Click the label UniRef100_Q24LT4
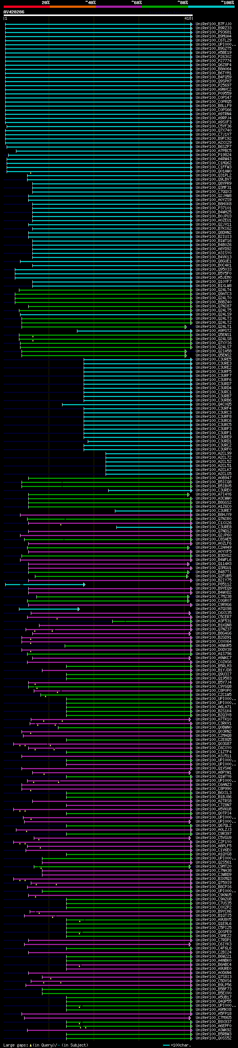This screenshot has width=238, height=1048. click(x=213, y=290)
